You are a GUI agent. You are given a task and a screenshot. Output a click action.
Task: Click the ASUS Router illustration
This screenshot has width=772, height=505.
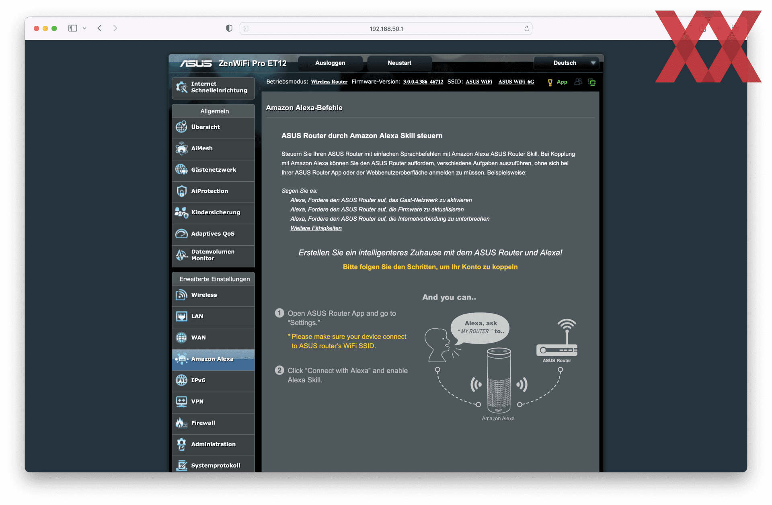(557, 338)
